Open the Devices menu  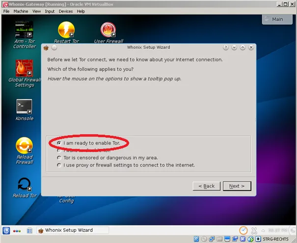click(x=66, y=11)
